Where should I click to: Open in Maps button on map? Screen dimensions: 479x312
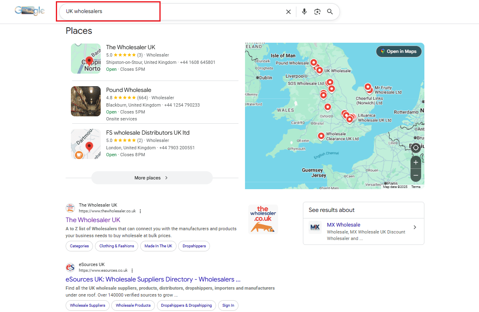click(x=399, y=51)
